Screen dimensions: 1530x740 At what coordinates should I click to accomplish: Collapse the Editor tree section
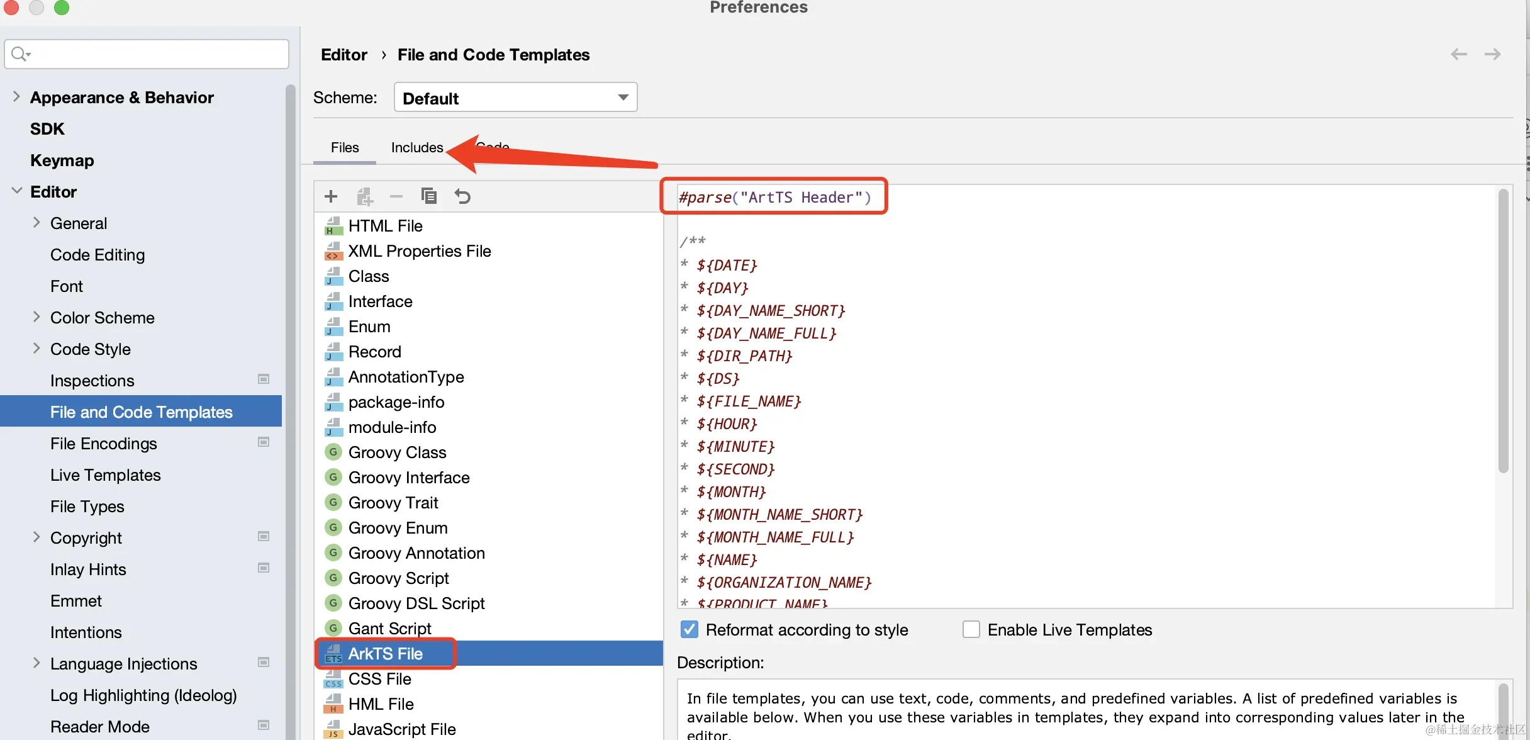tap(16, 191)
